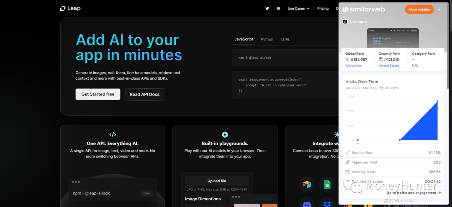Click the #121,013 country rank value
Screen dimensions: 452x207
(x=391, y=60)
